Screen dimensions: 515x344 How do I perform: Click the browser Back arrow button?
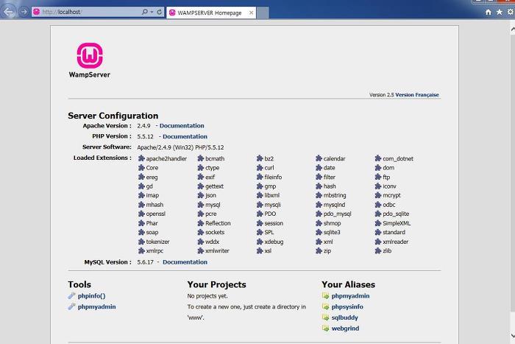coord(9,13)
